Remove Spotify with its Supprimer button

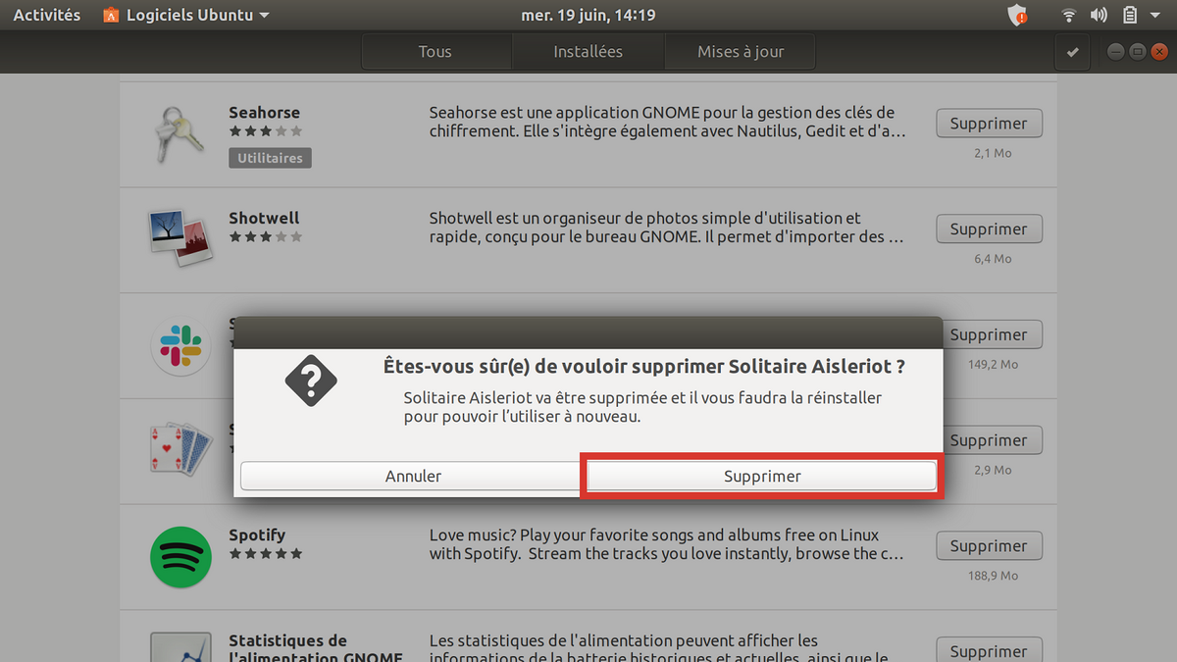989,546
